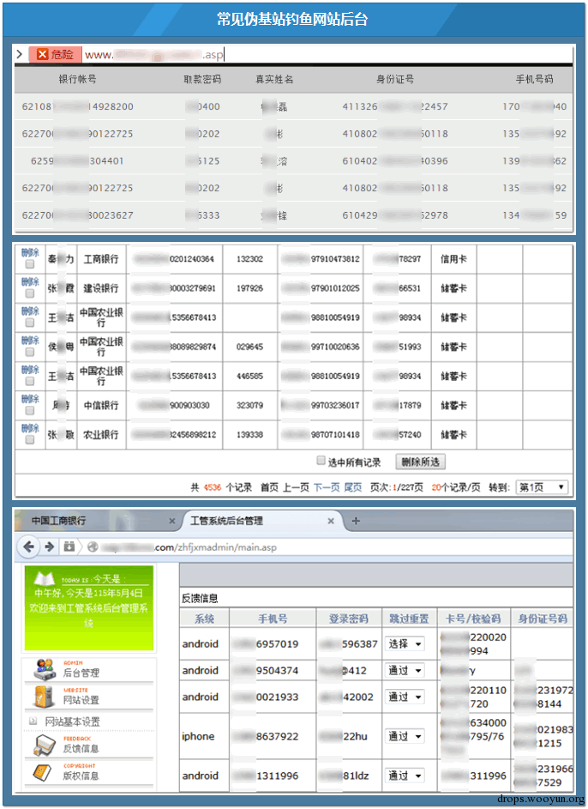Click the 跳过重置 column header
The image size is (588, 809).
409,619
